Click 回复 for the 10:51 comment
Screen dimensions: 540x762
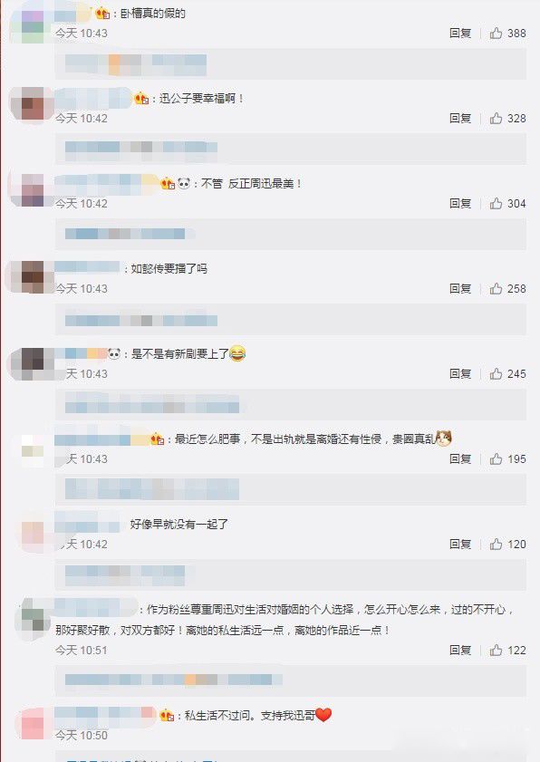[460, 651]
